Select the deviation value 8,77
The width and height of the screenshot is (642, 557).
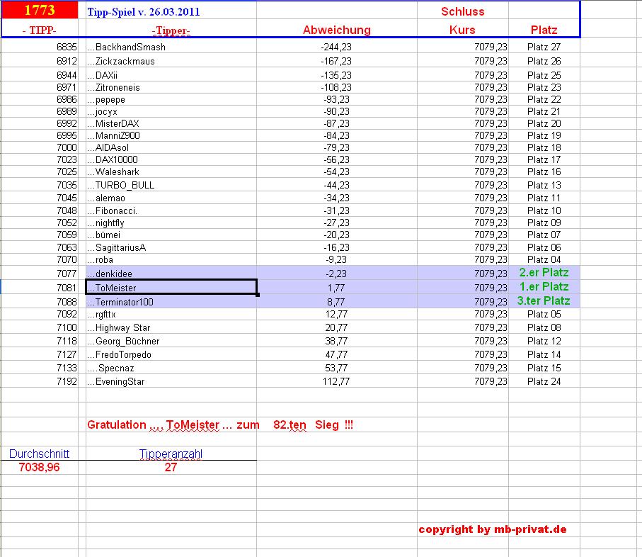tap(336, 302)
